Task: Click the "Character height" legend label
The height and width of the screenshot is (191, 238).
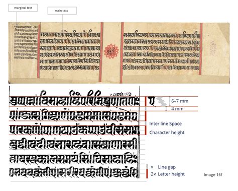Action: pyautogui.click(x=167, y=133)
